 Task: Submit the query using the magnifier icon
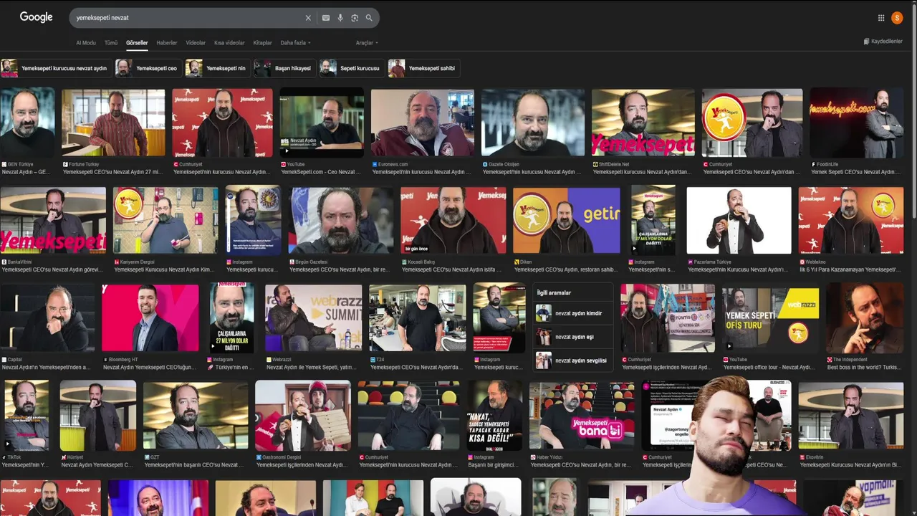coord(369,18)
